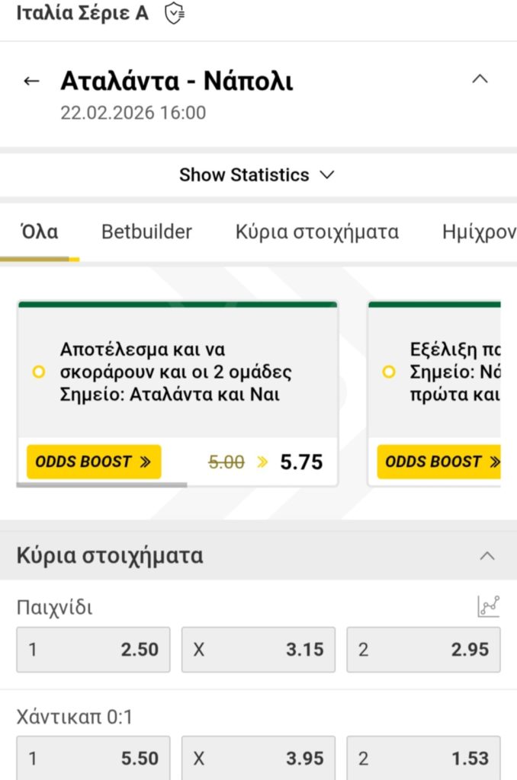Choose handicap 0:1 away odds 1.53
The height and width of the screenshot is (780, 517).
tap(423, 758)
